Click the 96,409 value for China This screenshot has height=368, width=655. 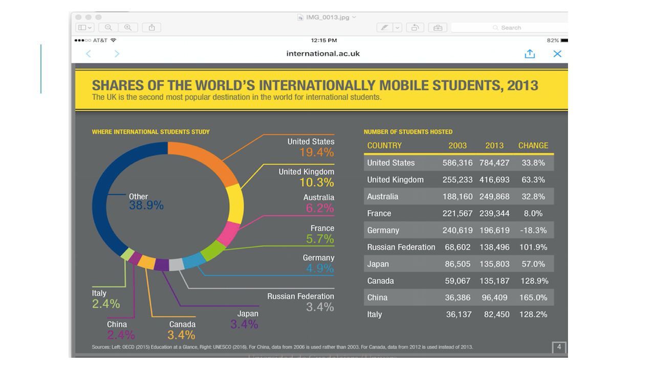coord(496,297)
